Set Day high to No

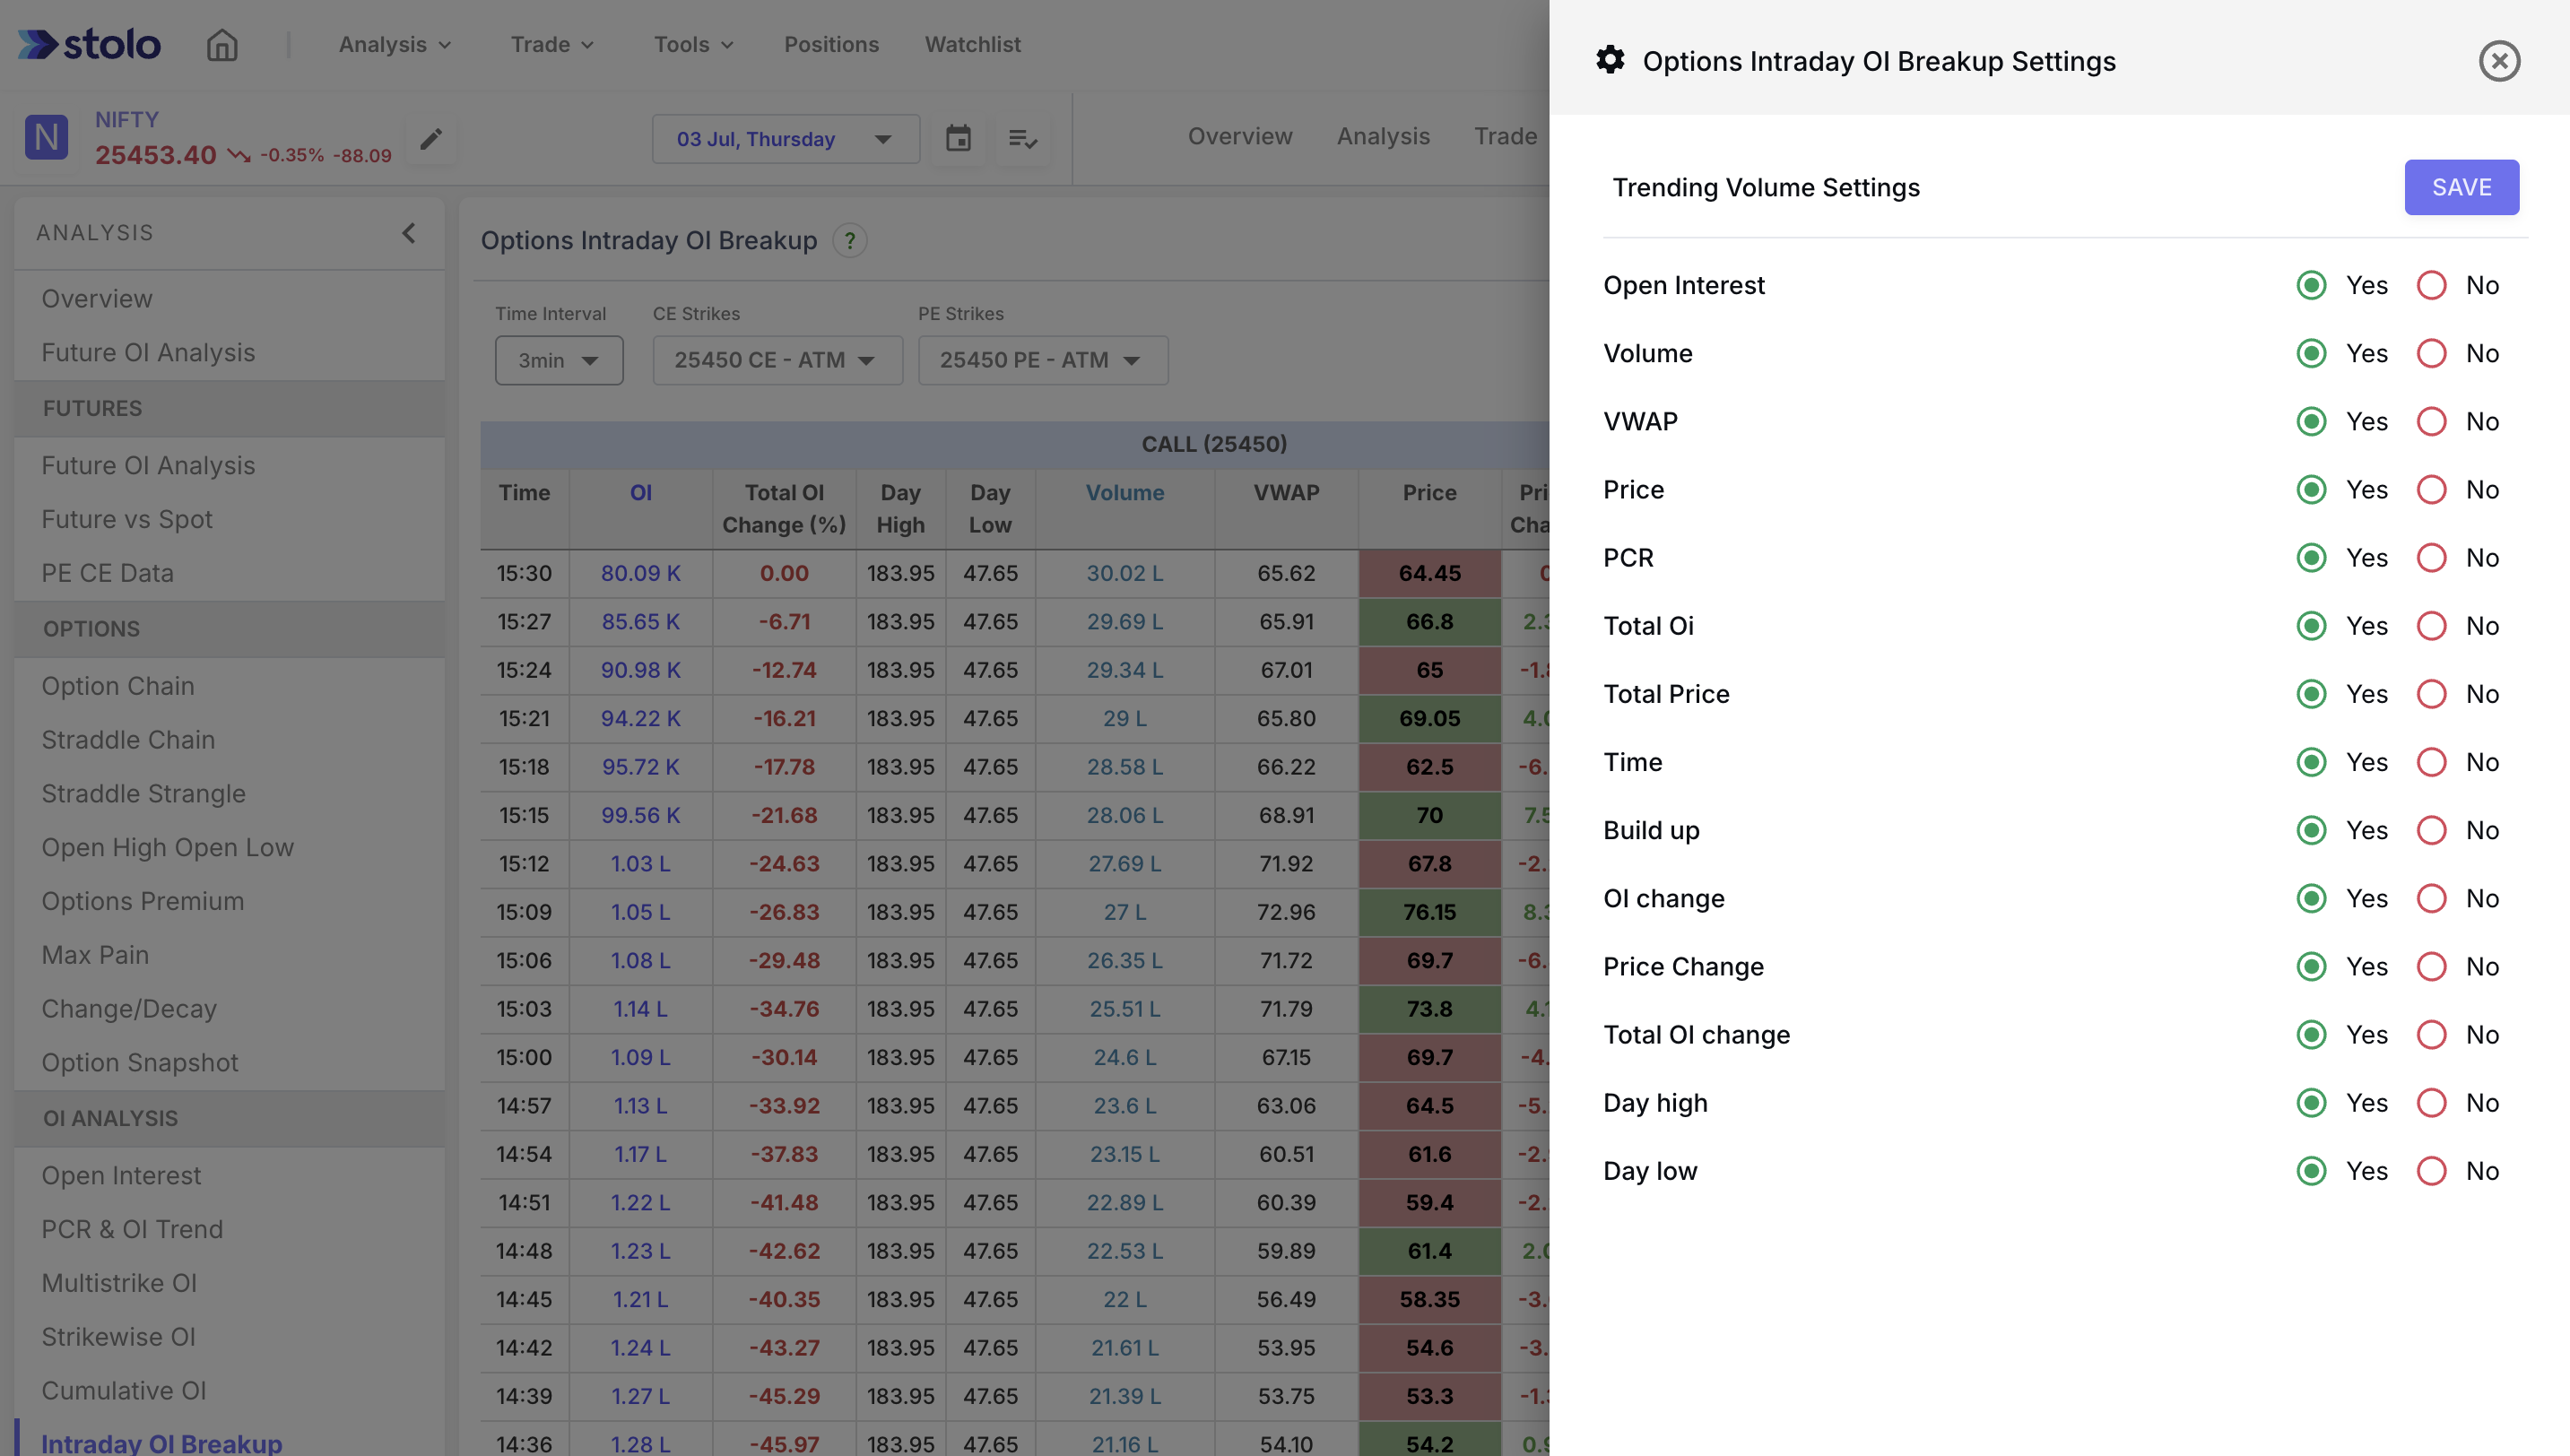pyautogui.click(x=2431, y=1102)
